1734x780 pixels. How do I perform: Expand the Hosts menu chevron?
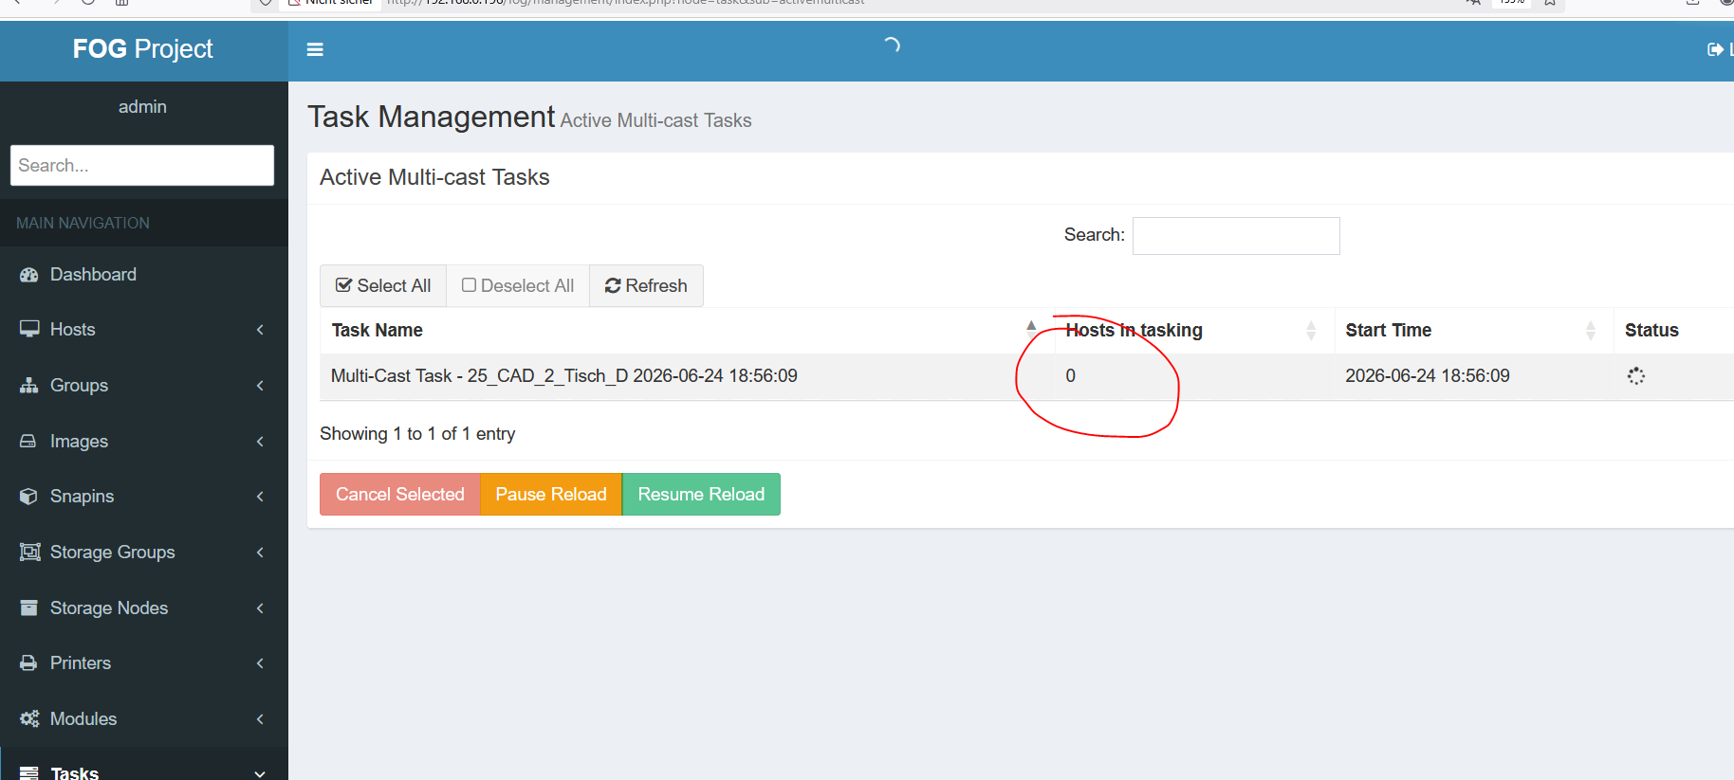(260, 330)
